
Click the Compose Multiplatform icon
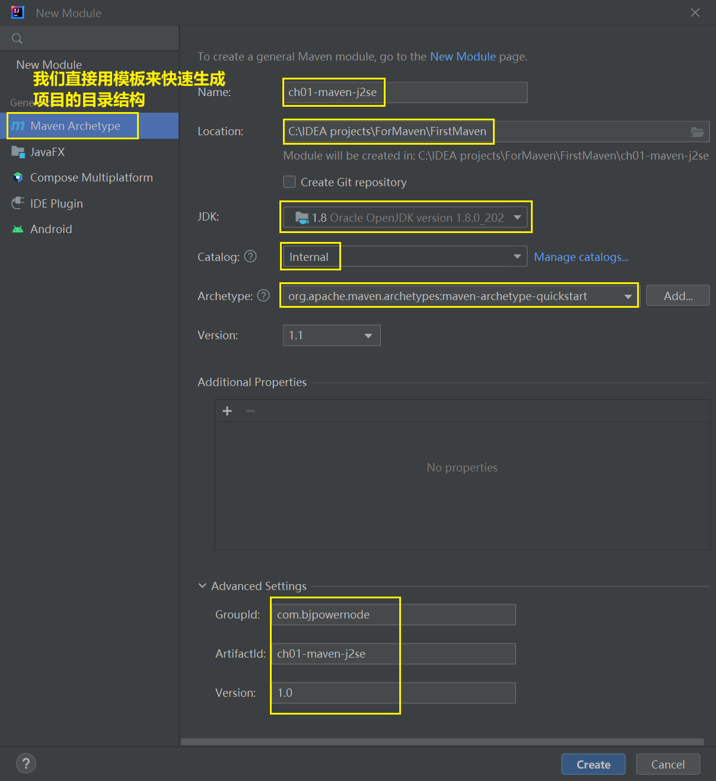18,177
